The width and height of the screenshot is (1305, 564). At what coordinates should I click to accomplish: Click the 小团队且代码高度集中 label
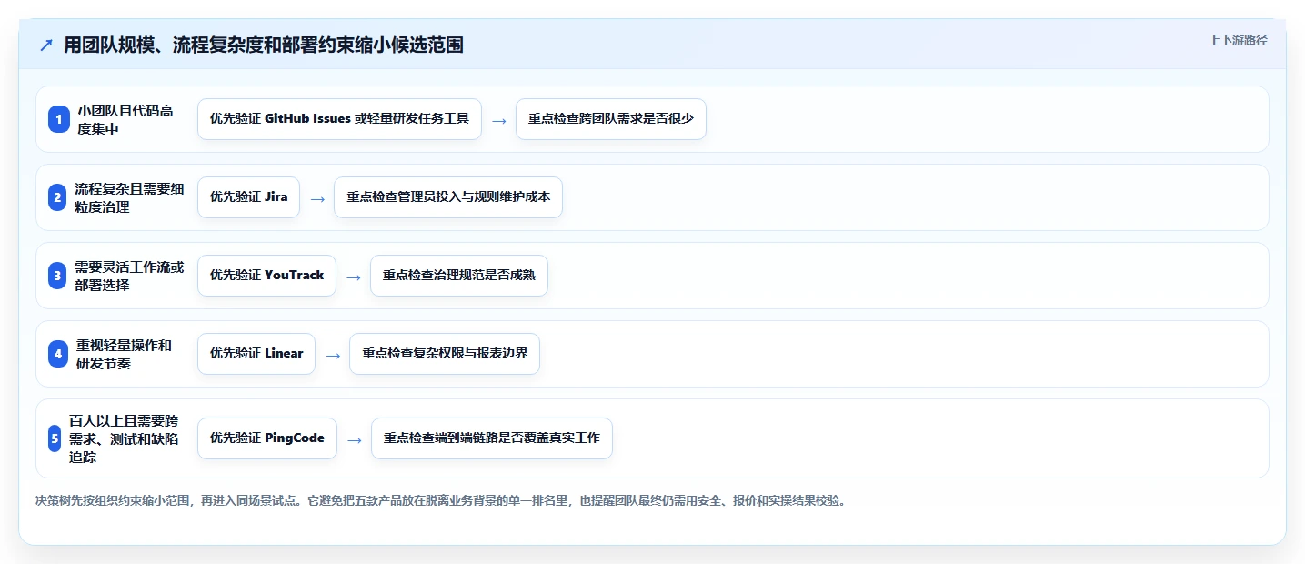pyautogui.click(x=125, y=119)
